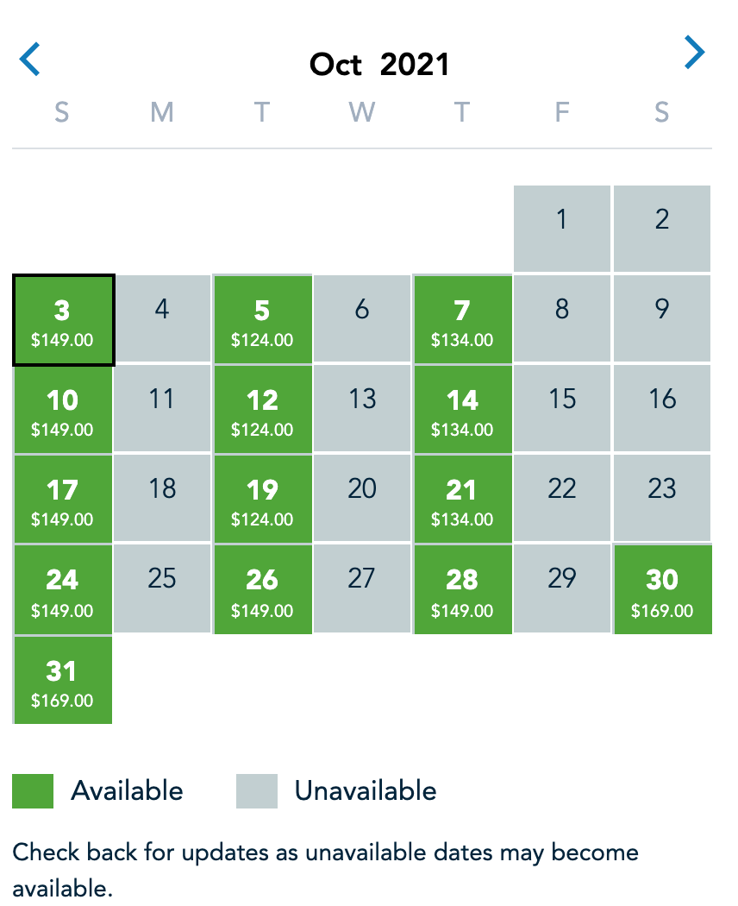Image resolution: width=738 pixels, height=906 pixels.
Task: Go to the previous month with left chevron
Action: pos(29,59)
